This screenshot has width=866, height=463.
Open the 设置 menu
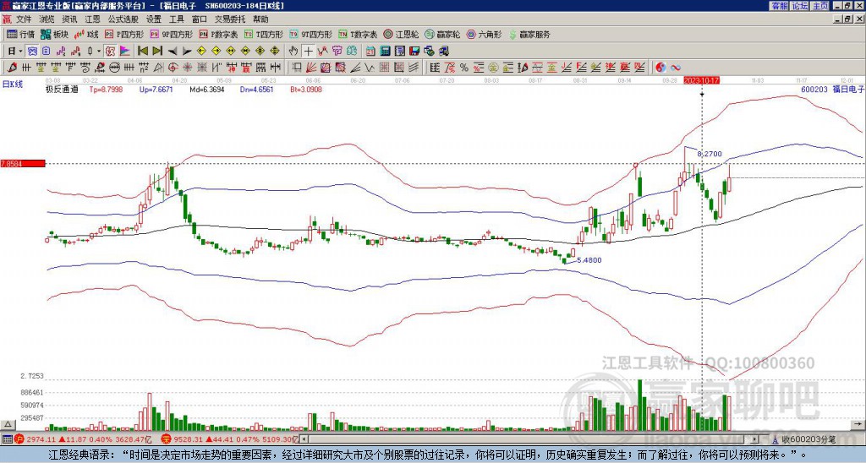[x=154, y=19]
